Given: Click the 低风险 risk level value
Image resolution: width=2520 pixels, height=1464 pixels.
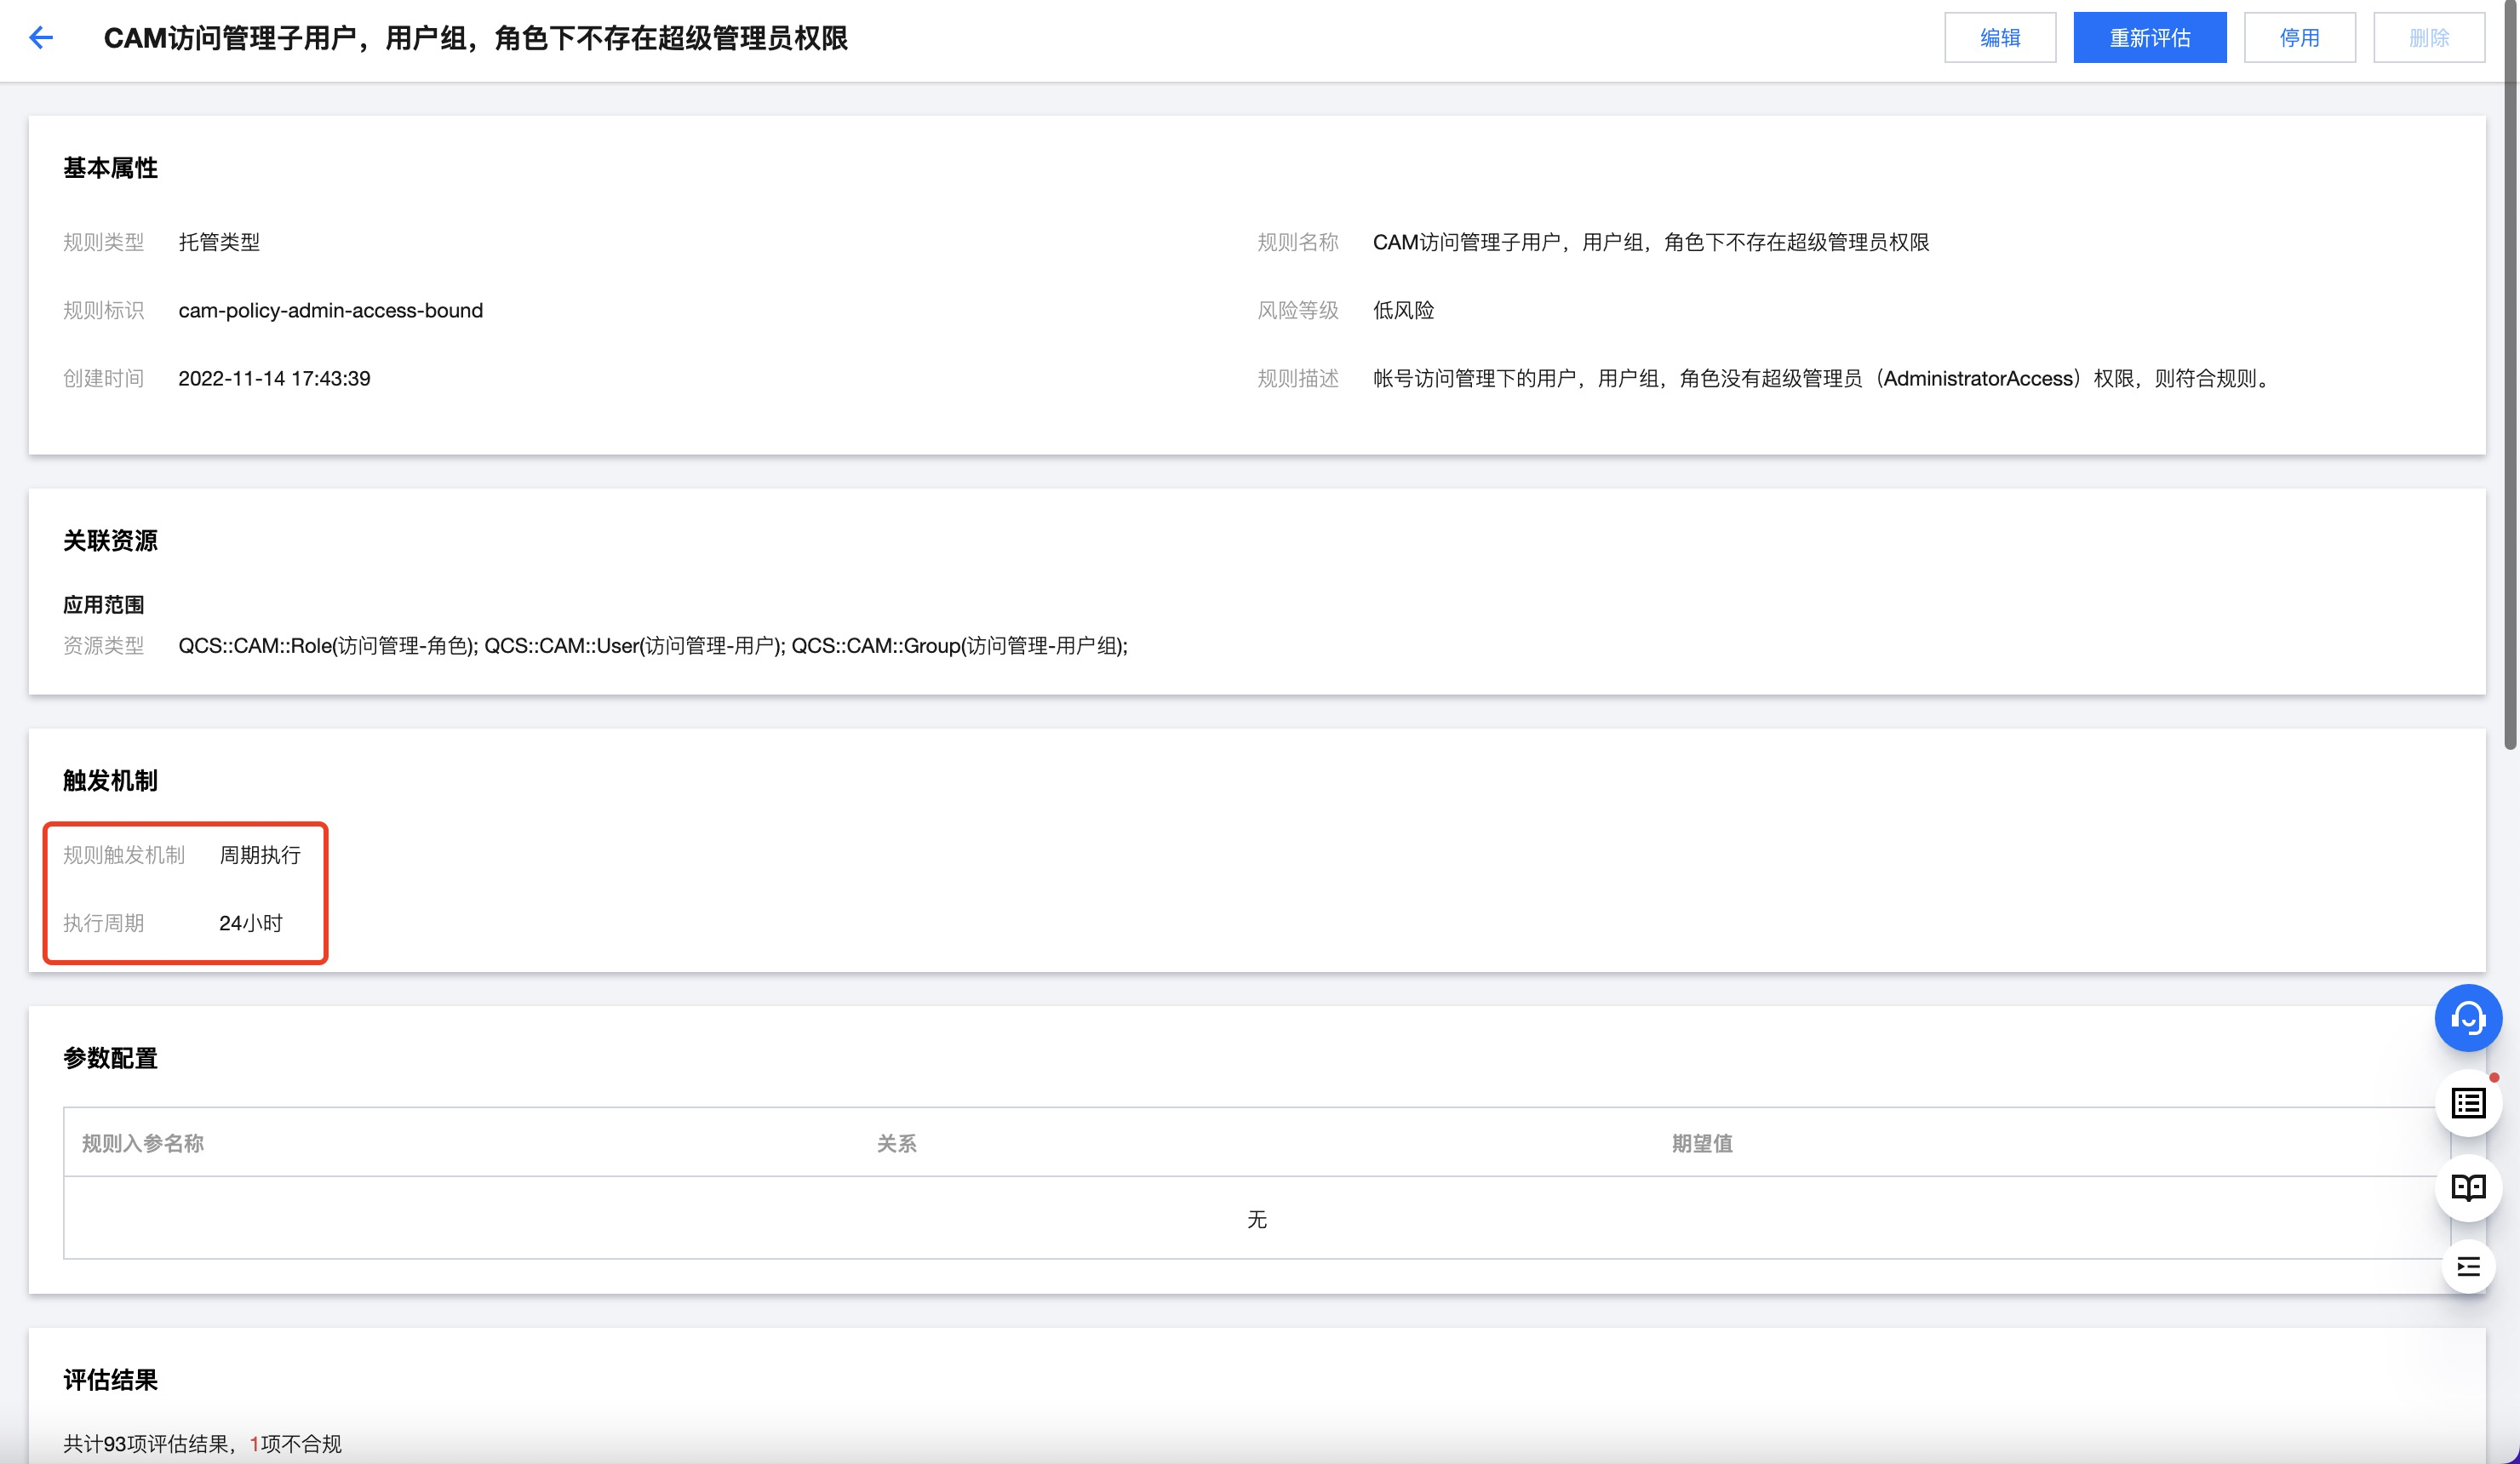Looking at the screenshot, I should (1403, 310).
